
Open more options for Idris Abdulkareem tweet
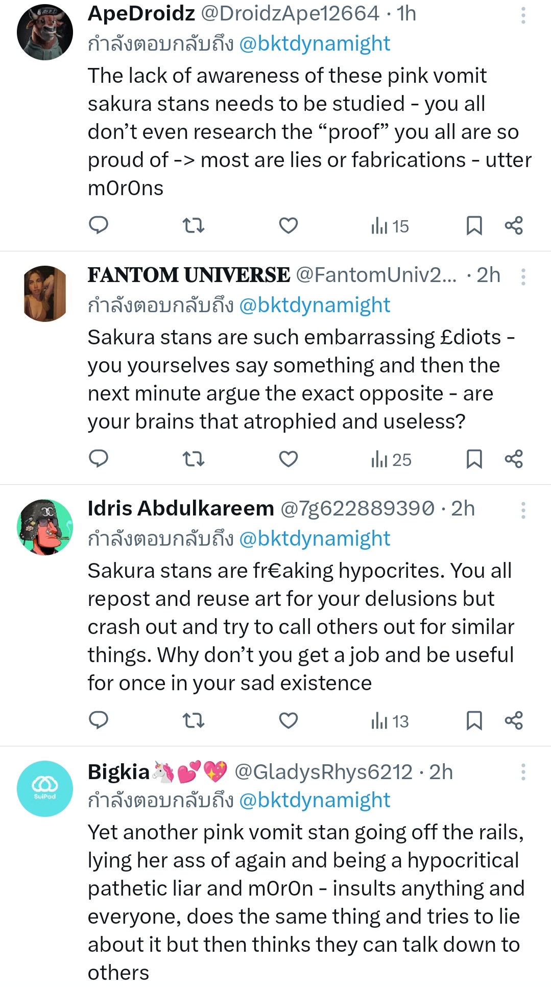[x=523, y=510]
